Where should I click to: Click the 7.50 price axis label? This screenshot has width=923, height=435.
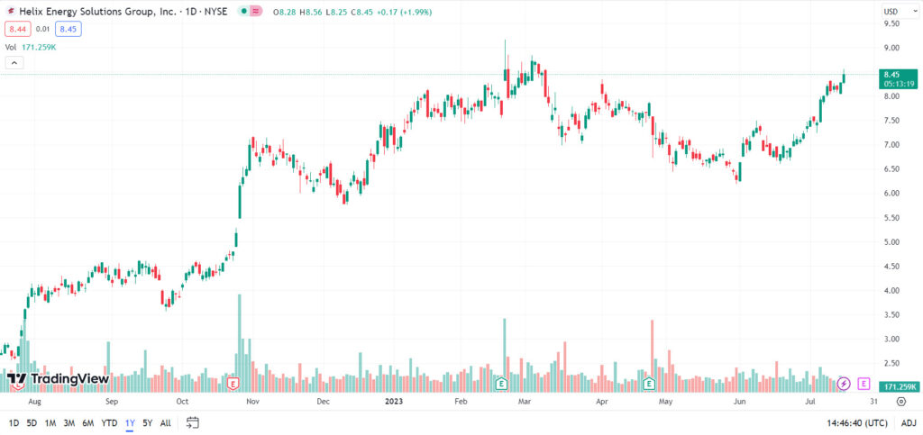tap(891, 121)
